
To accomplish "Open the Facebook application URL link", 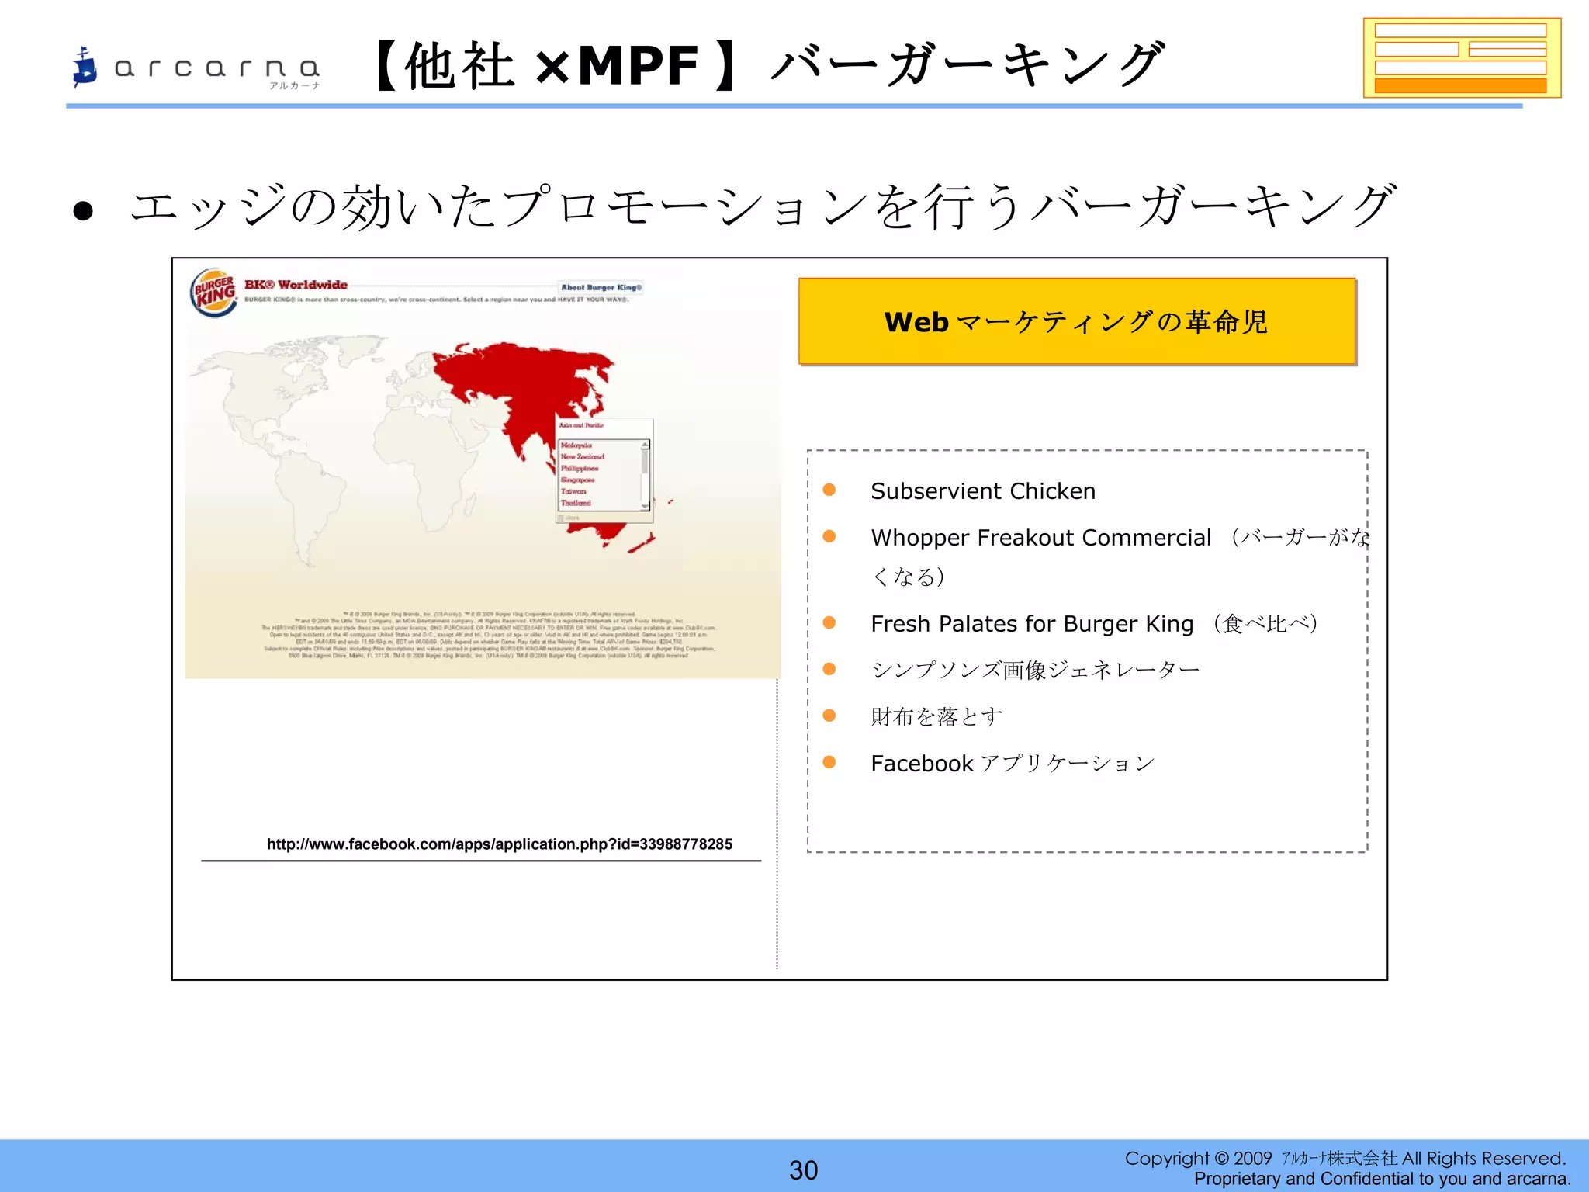I will pos(499,844).
